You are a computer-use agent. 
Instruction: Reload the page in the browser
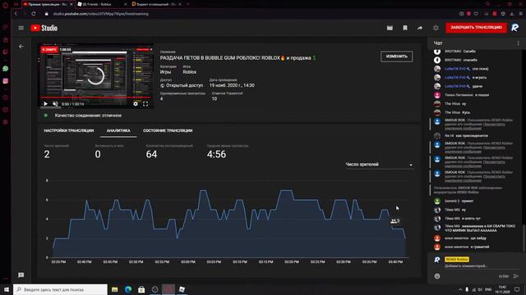point(34,14)
